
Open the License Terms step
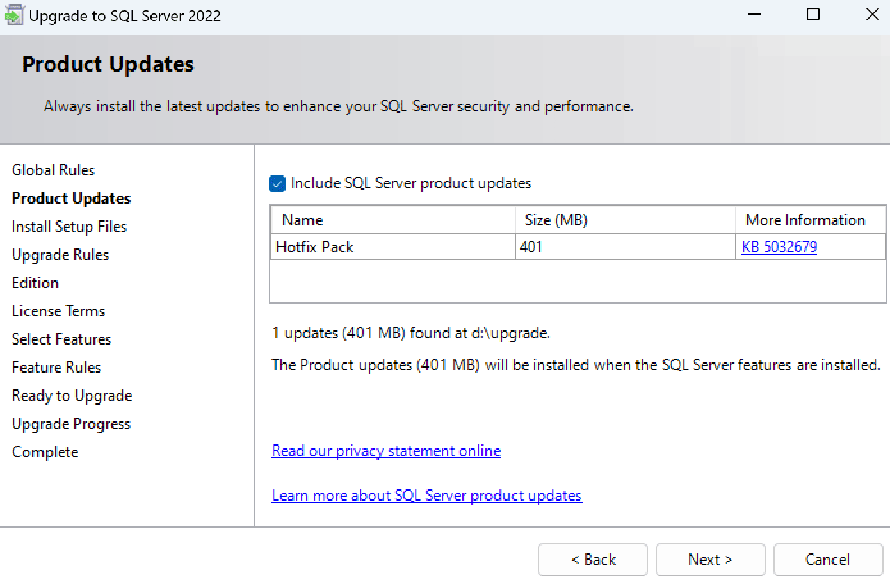[x=58, y=311]
